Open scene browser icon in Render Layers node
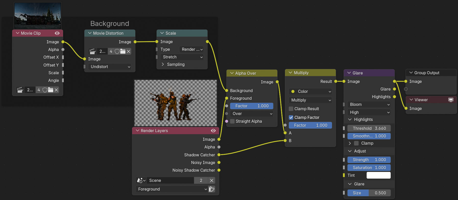This screenshot has width=458, height=200. click(141, 180)
